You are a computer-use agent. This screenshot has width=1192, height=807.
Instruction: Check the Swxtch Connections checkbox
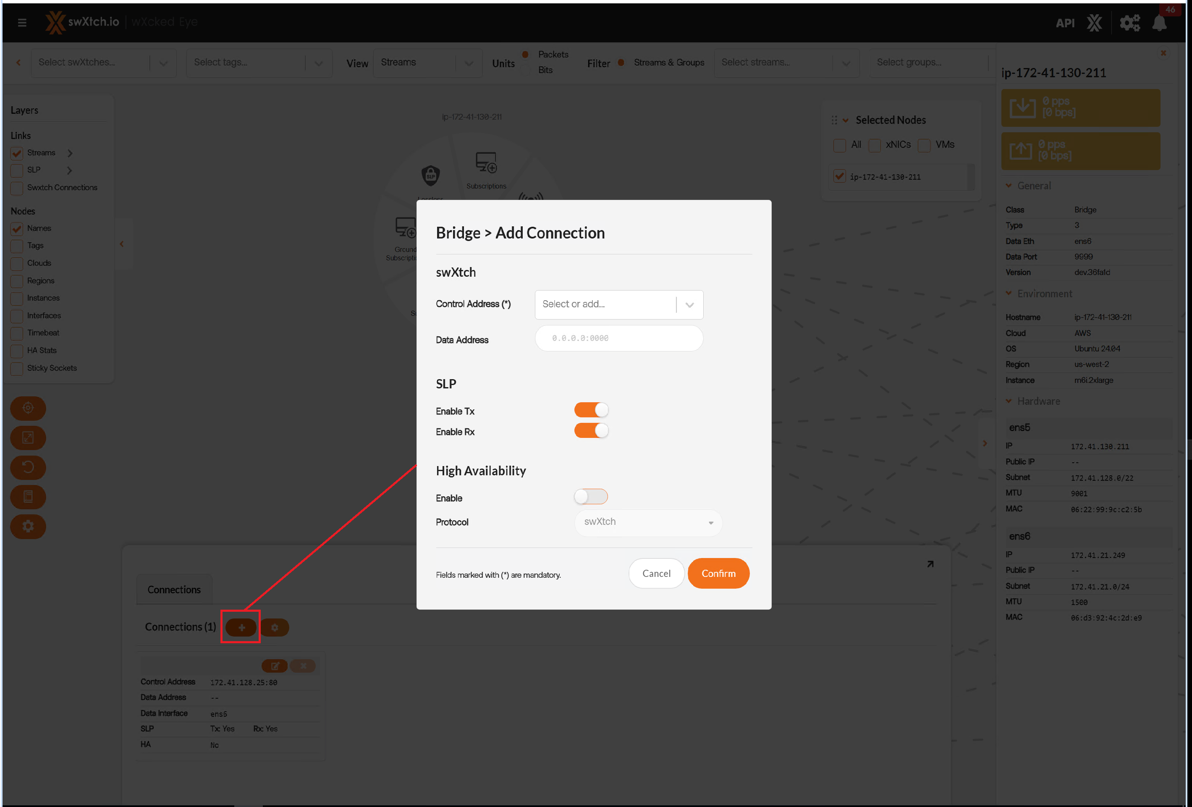[17, 188]
